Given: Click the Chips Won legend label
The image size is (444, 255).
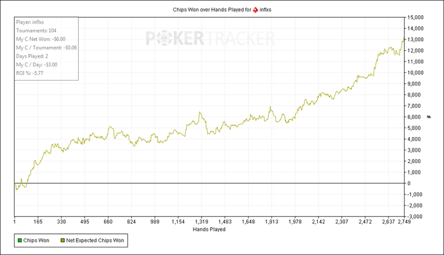Looking at the screenshot, I should [36, 240].
